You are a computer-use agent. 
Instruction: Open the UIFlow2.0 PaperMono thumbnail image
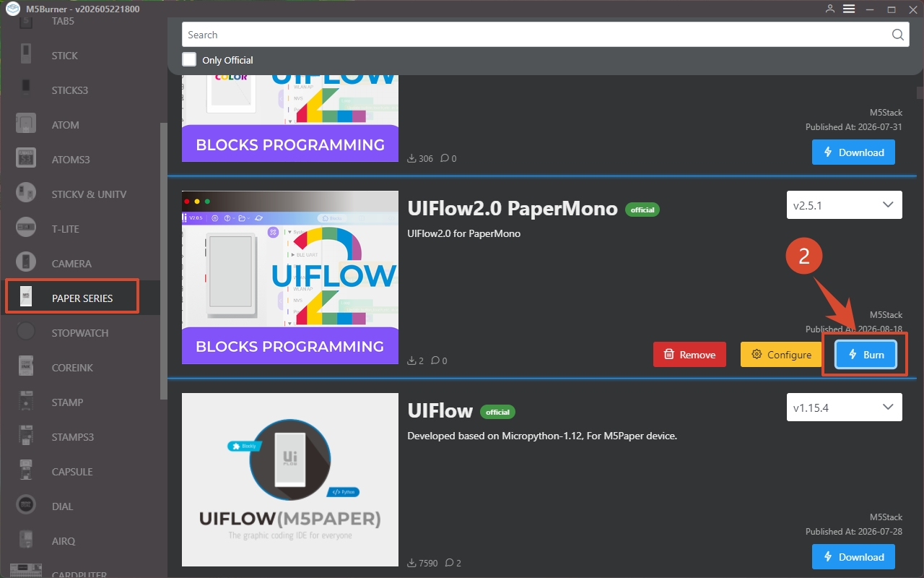[x=290, y=277]
